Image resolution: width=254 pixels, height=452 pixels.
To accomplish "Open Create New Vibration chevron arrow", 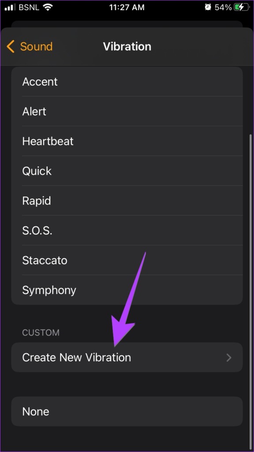I will tap(229, 358).
